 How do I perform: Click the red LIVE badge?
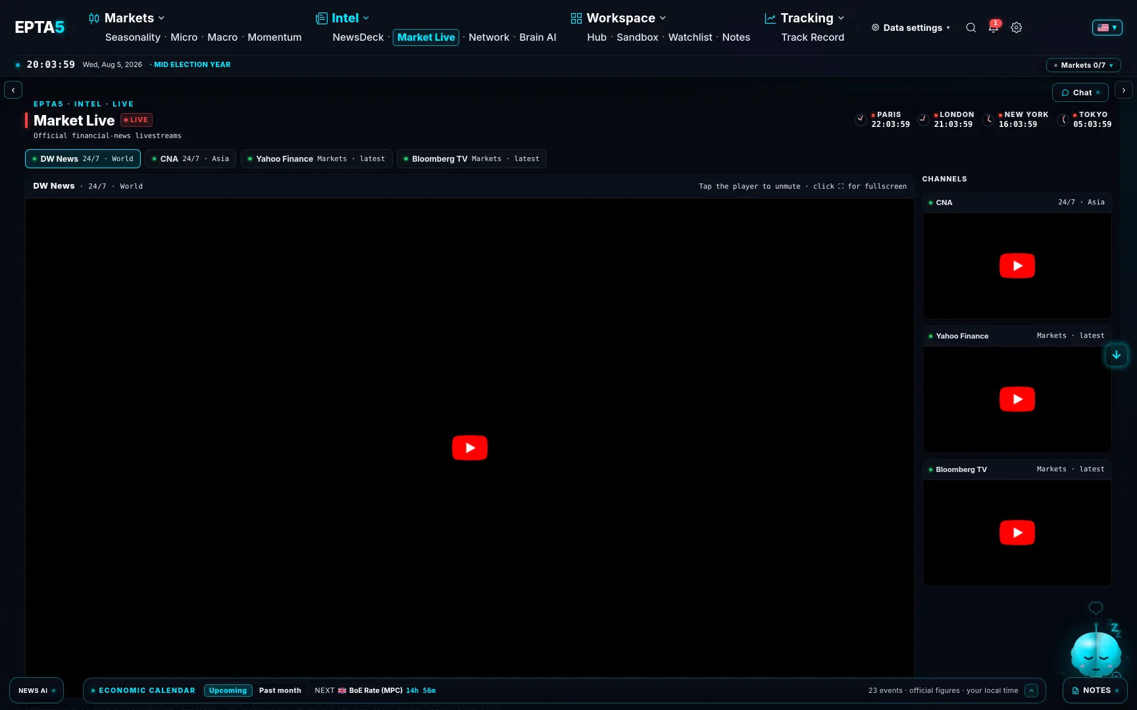tap(136, 120)
